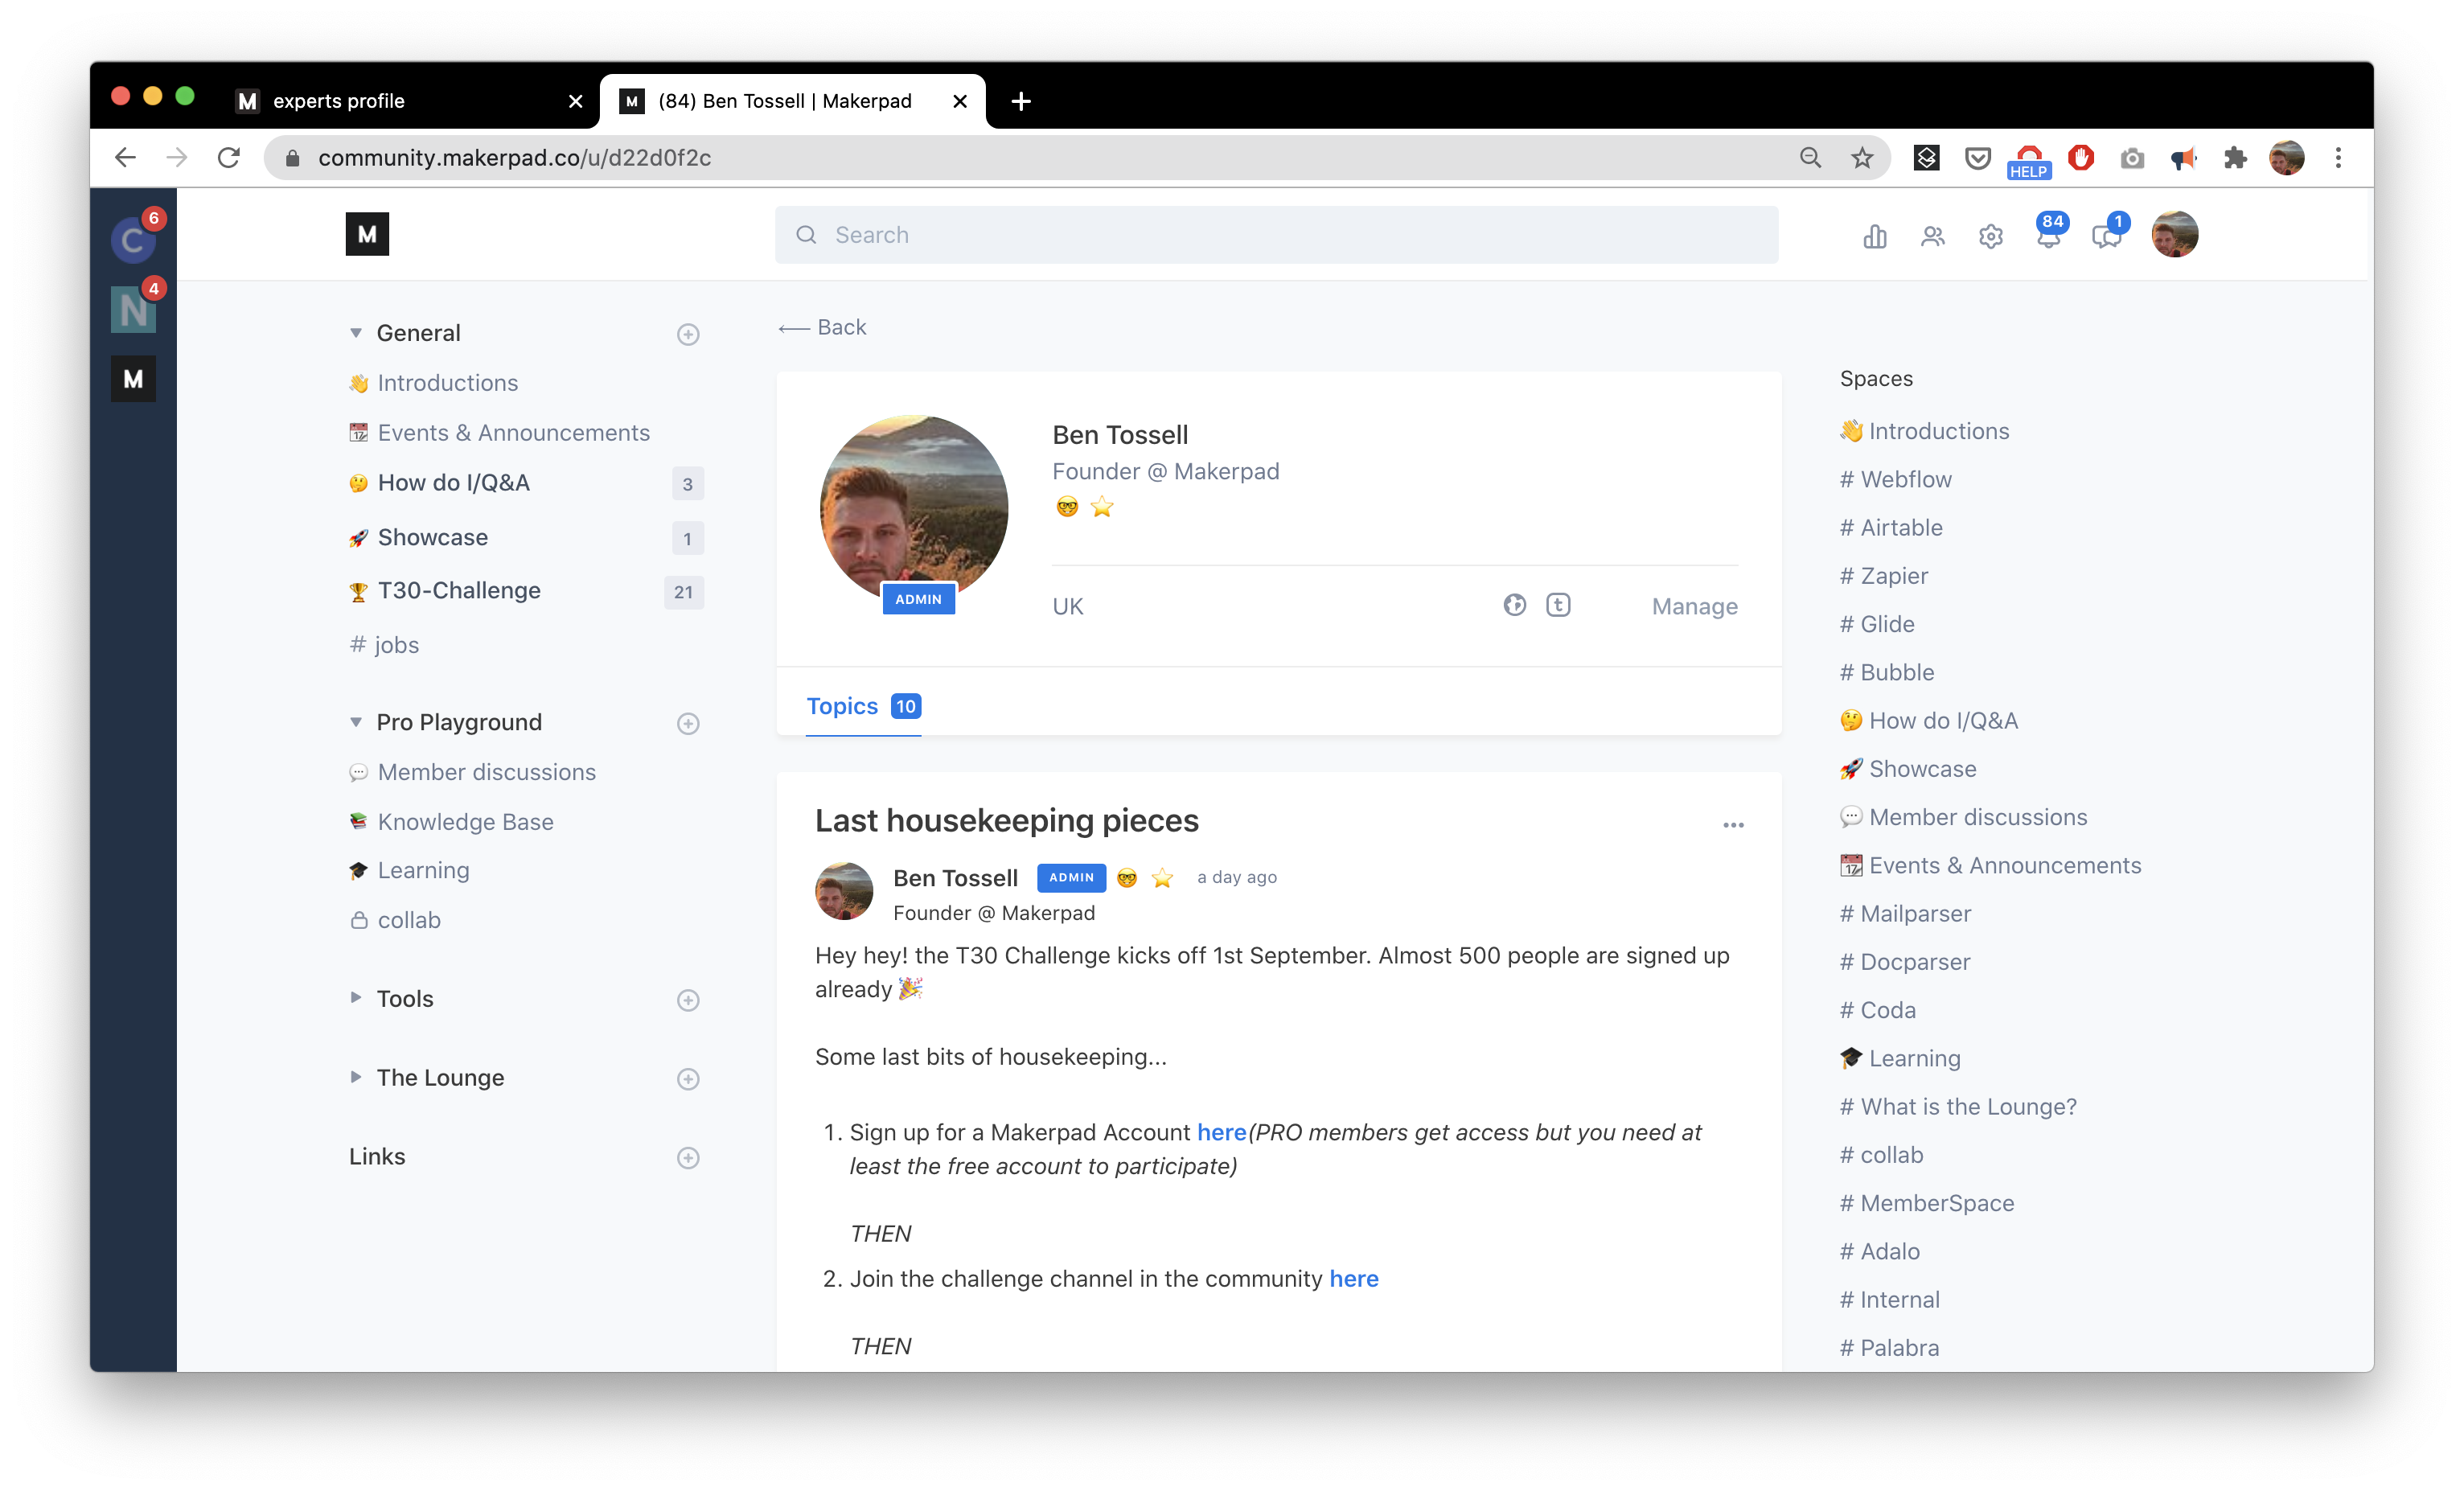The height and width of the screenshot is (1491, 2464).
Task: Open the HELP extension icon
Action: point(2028,160)
